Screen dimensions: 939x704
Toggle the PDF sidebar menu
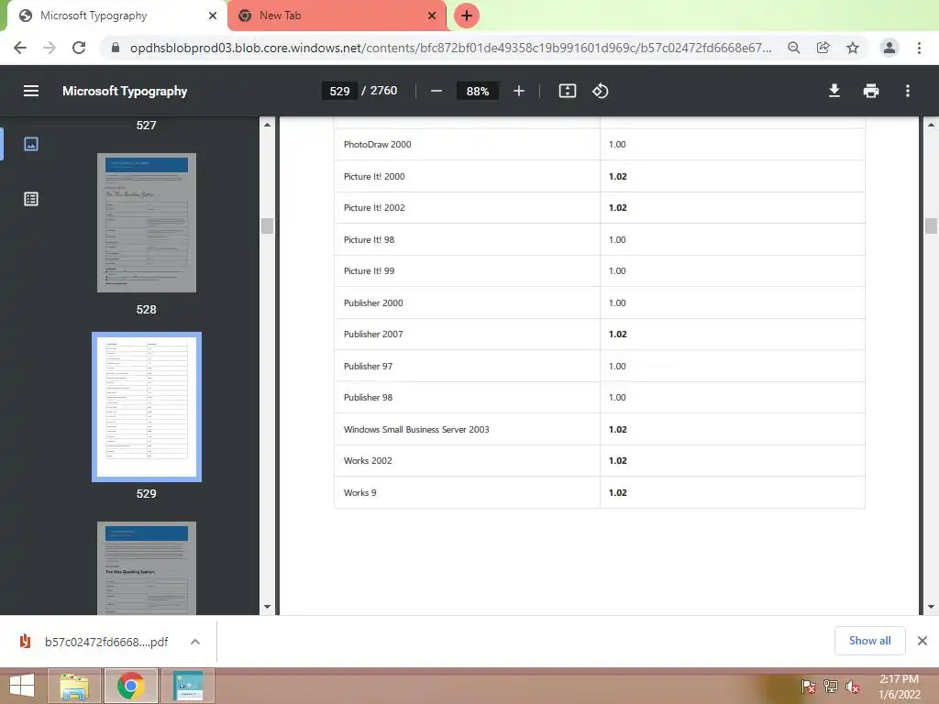[x=31, y=91]
